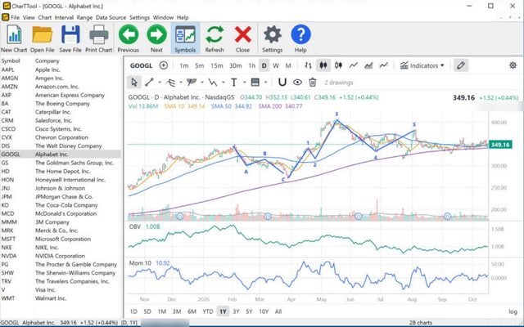524x327 pixels.
Task: Switch to the 1m interval
Action: pos(183,65)
